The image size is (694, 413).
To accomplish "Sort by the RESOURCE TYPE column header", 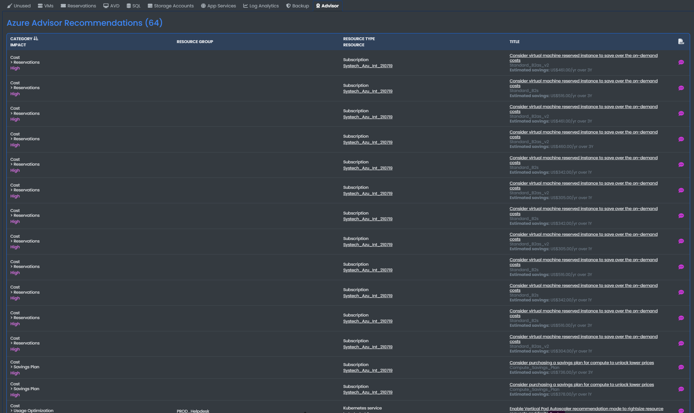I will coord(359,39).
